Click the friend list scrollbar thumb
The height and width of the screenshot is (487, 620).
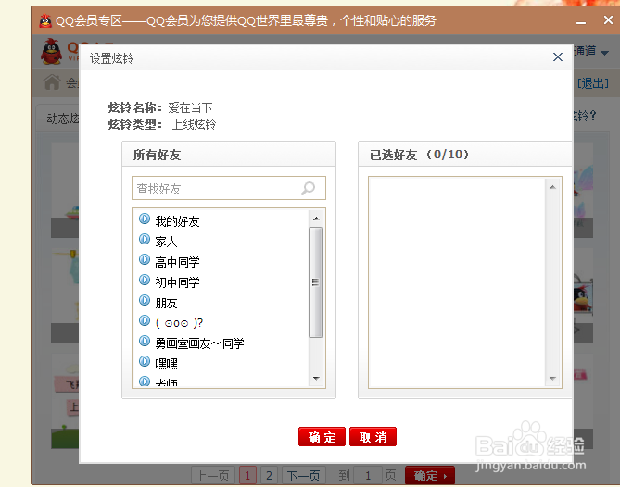coord(315,282)
